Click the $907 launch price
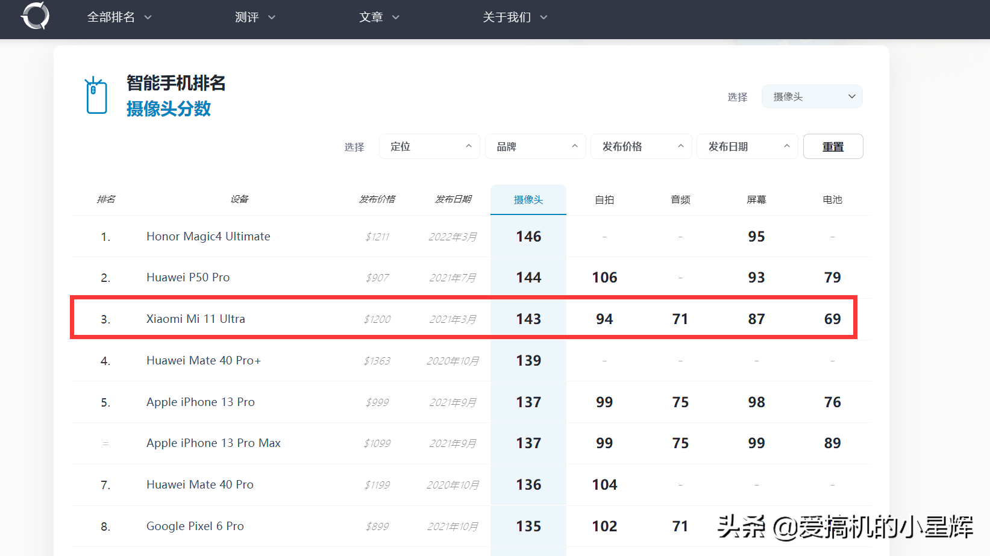Screen dimensions: 990x556 tap(377, 278)
